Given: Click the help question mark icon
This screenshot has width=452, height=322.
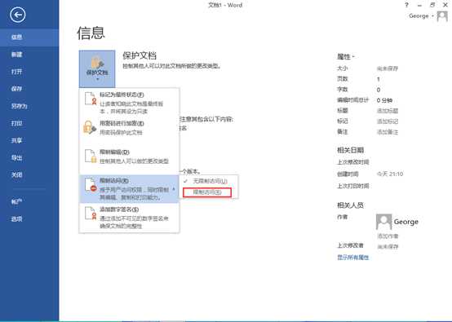Looking at the screenshot, I should click(x=406, y=5).
